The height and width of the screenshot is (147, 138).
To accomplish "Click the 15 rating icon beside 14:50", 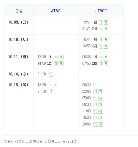I will 56,64.
